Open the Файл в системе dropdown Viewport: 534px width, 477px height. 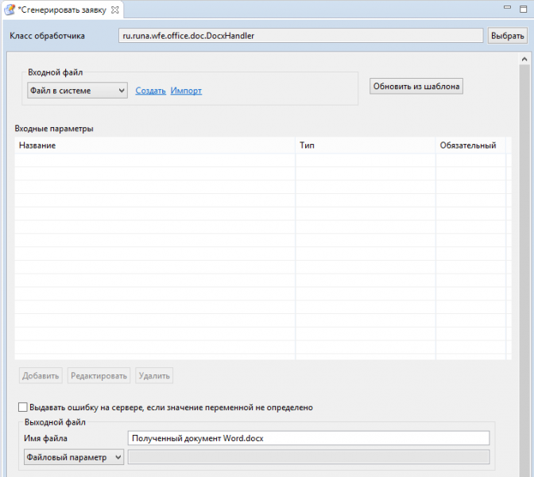point(76,91)
